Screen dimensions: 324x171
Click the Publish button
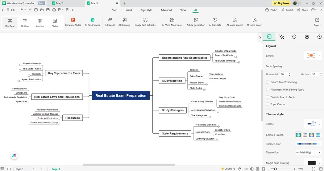(287, 10)
